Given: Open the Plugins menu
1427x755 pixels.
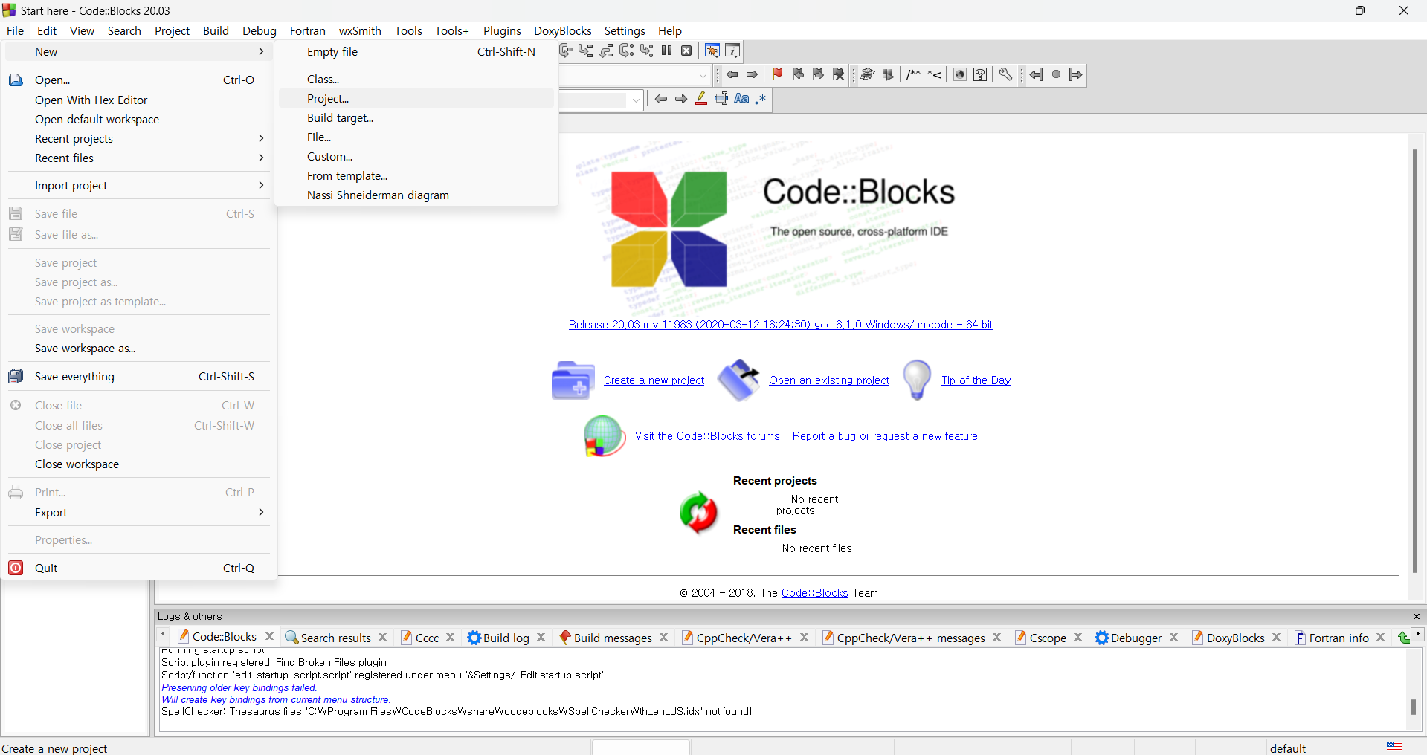Looking at the screenshot, I should [502, 30].
